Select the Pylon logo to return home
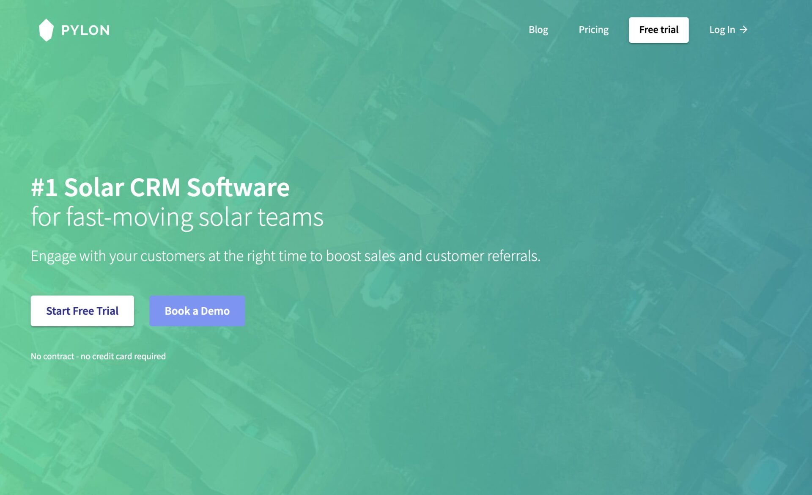The image size is (812, 495). 47,30
